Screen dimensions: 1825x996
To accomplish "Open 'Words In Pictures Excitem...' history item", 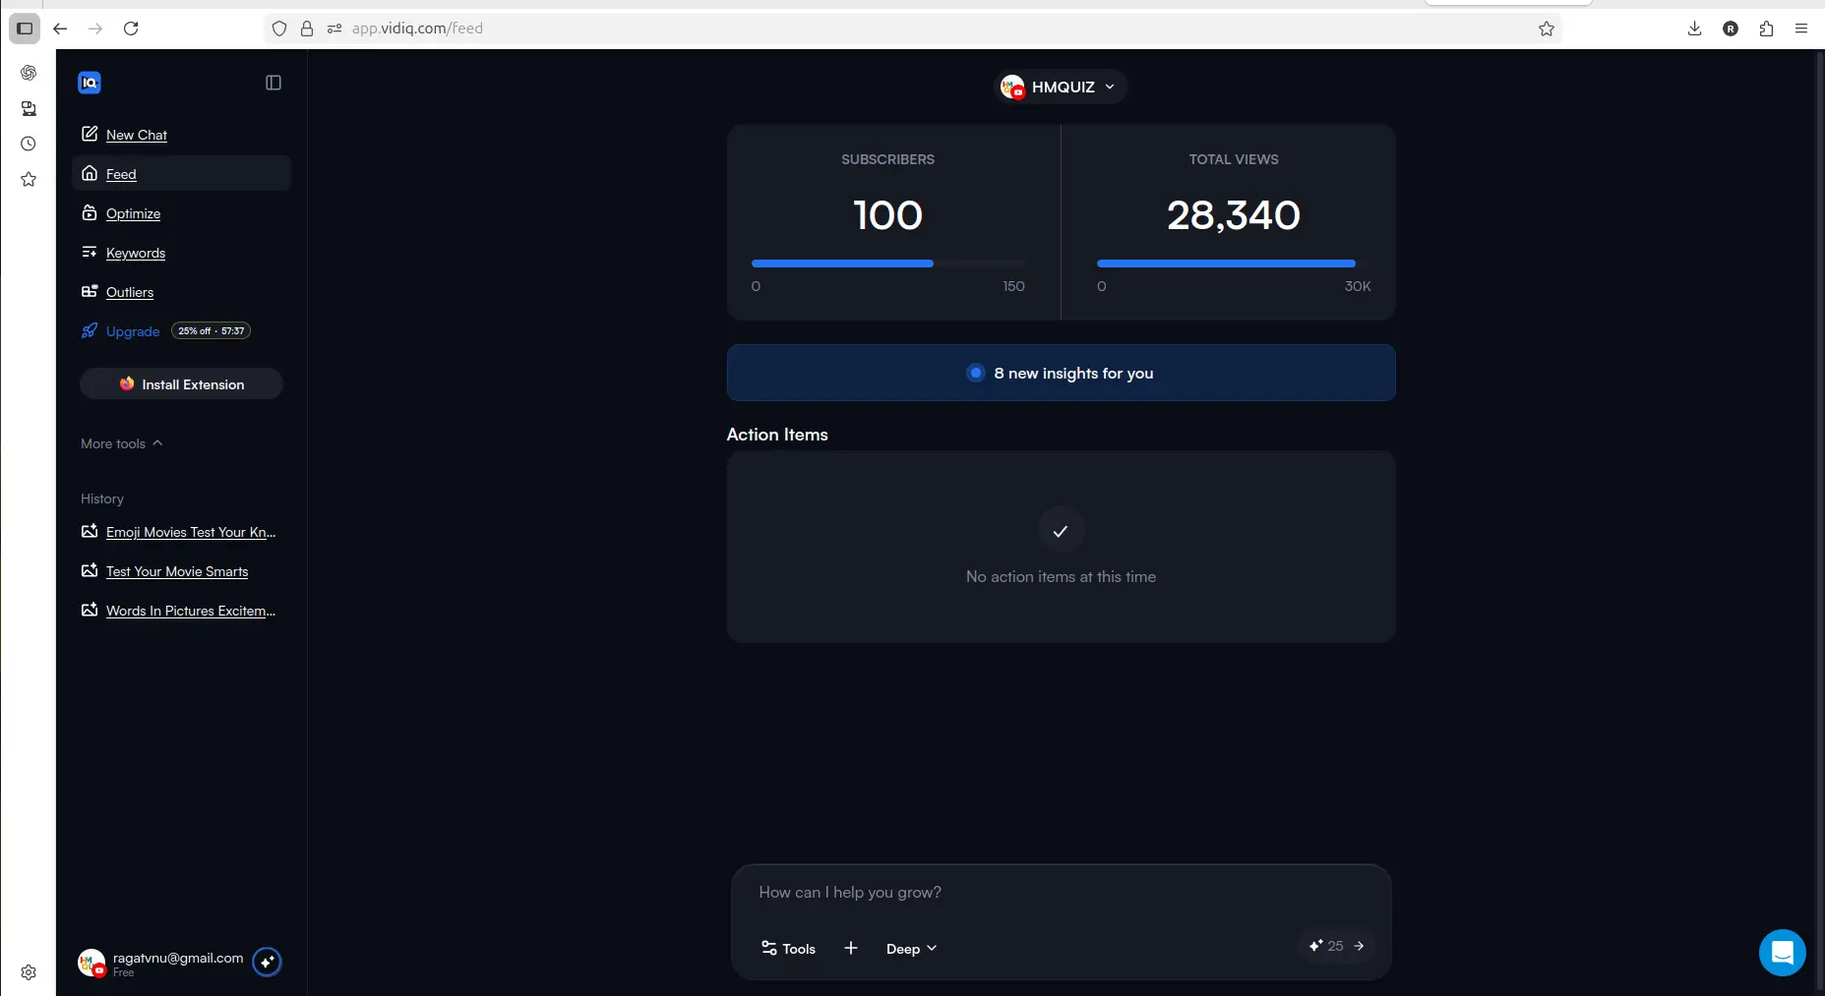I will tap(178, 611).
